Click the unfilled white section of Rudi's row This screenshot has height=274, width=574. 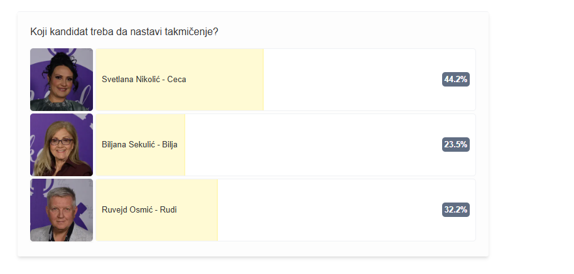click(x=327, y=210)
